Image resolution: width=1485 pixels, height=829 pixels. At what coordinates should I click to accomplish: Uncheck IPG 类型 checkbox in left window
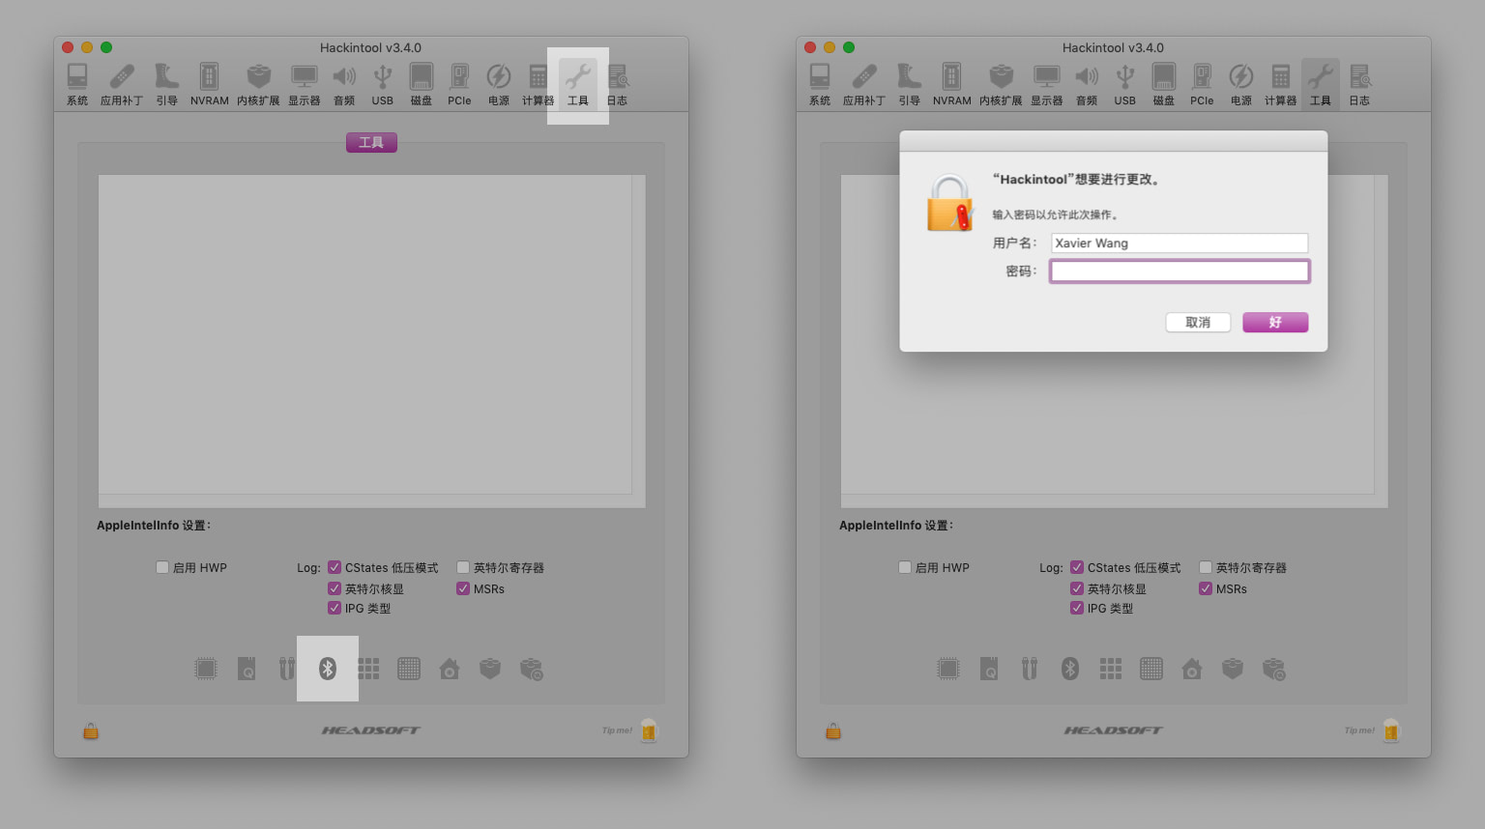click(335, 608)
